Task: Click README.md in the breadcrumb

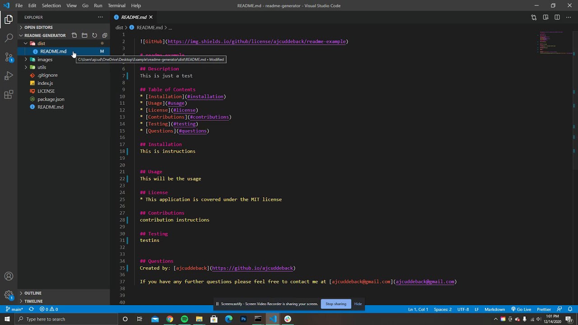Action: pos(149,28)
